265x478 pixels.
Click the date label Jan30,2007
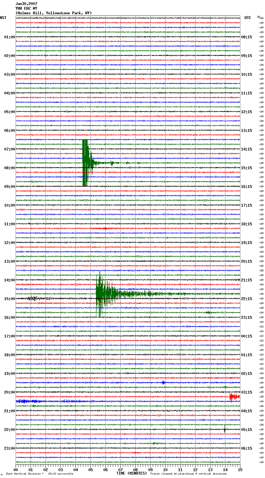point(26,4)
